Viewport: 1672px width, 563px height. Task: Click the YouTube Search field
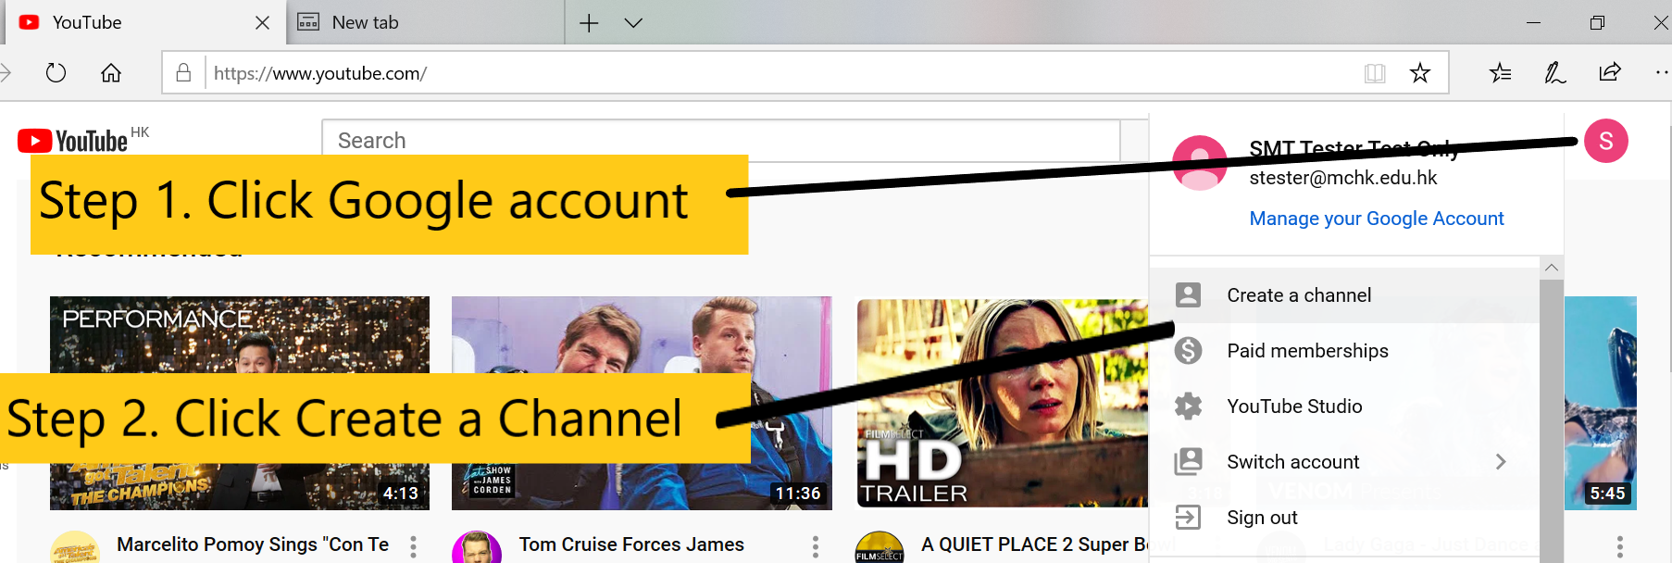point(720,141)
